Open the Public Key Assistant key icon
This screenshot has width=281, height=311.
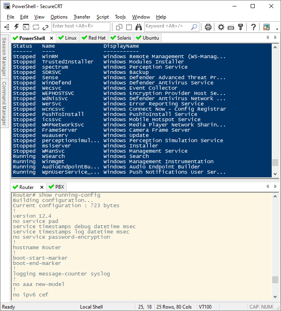click(x=241, y=27)
